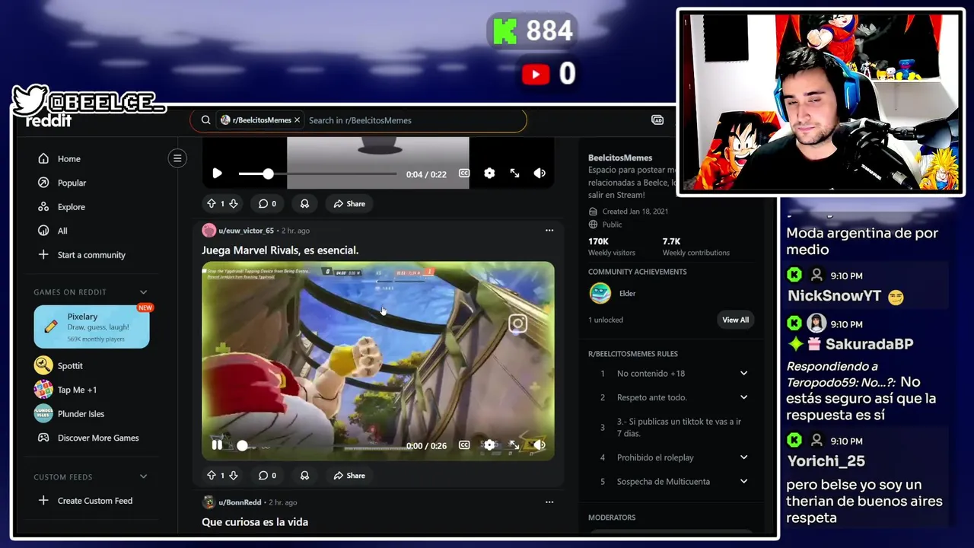Click NickSnowYT username in stream chat

pyautogui.click(x=834, y=296)
